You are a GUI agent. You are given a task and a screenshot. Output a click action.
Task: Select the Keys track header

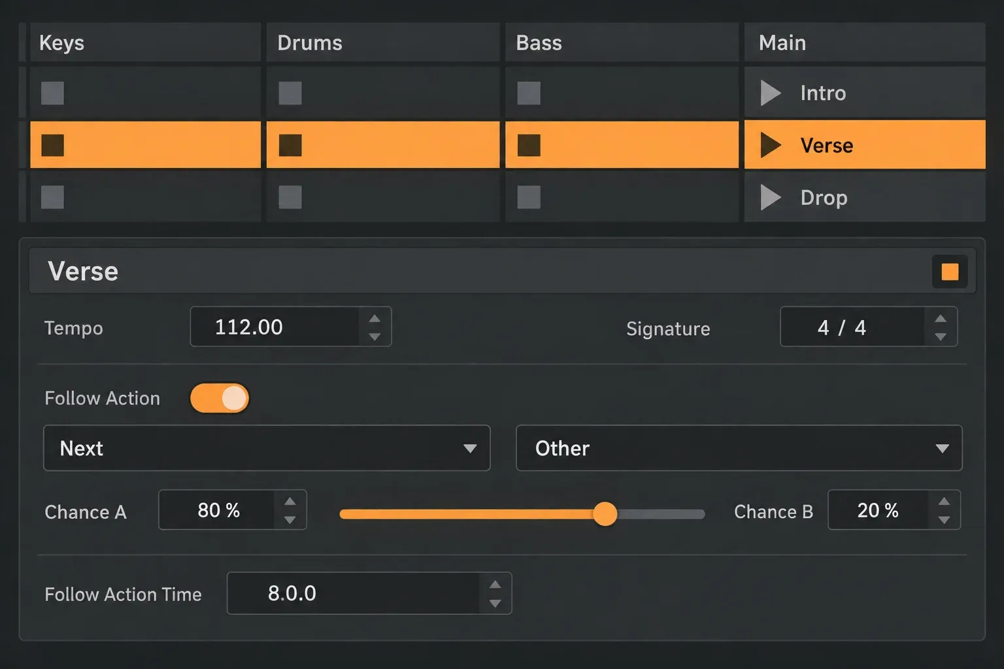[145, 42]
